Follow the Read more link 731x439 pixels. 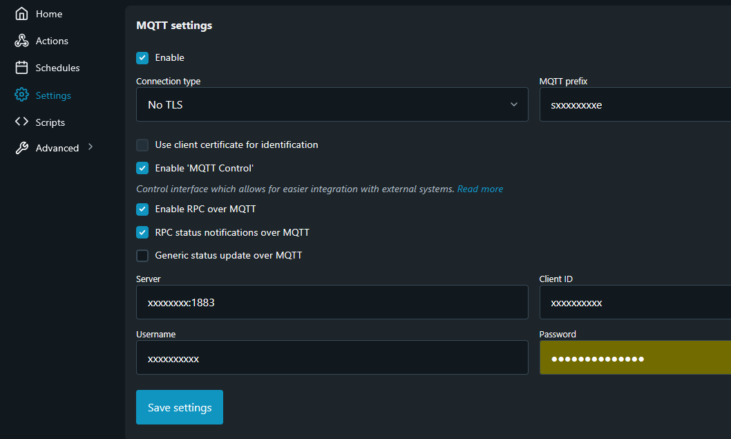480,189
